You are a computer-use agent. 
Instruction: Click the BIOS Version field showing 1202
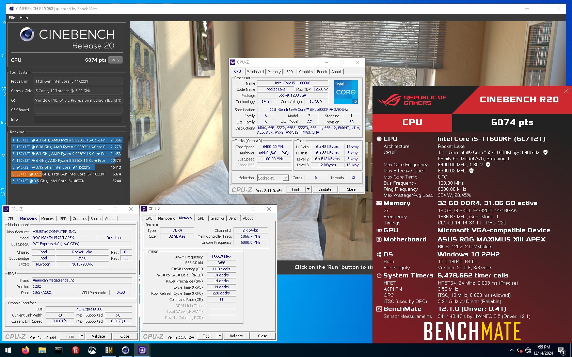pos(82,286)
